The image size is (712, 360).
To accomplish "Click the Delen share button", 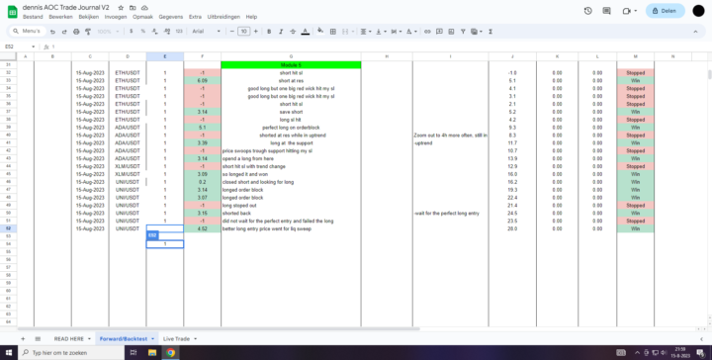I will tap(666, 11).
